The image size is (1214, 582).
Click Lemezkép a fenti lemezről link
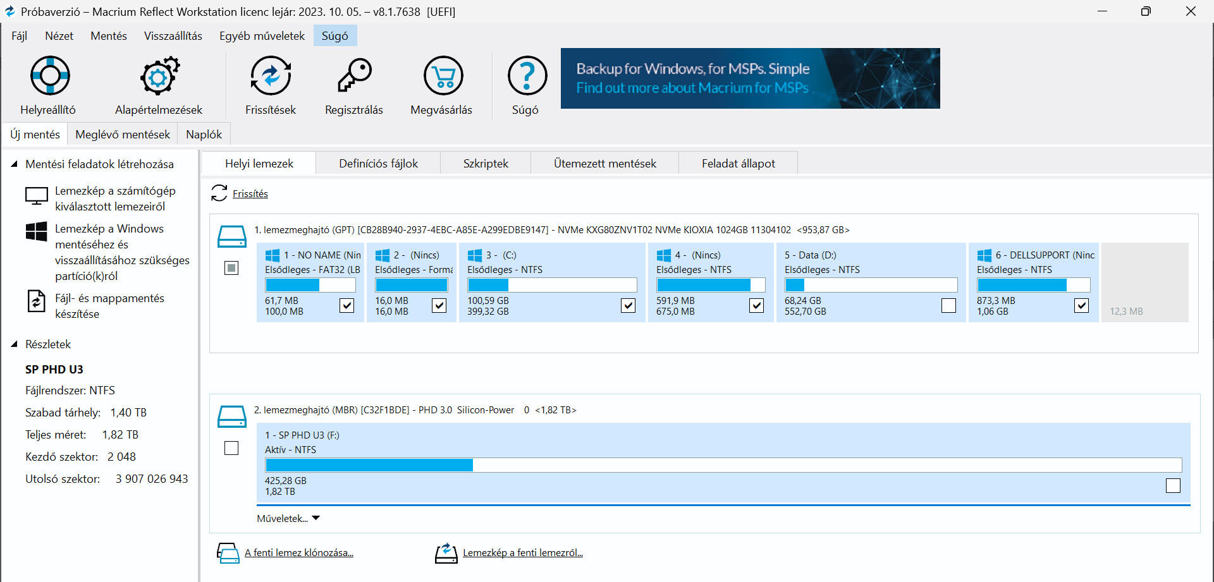point(523,553)
